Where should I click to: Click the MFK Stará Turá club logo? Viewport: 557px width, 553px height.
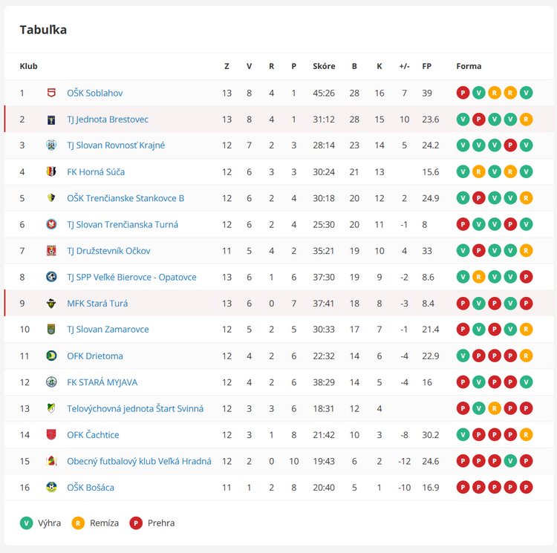(51, 304)
